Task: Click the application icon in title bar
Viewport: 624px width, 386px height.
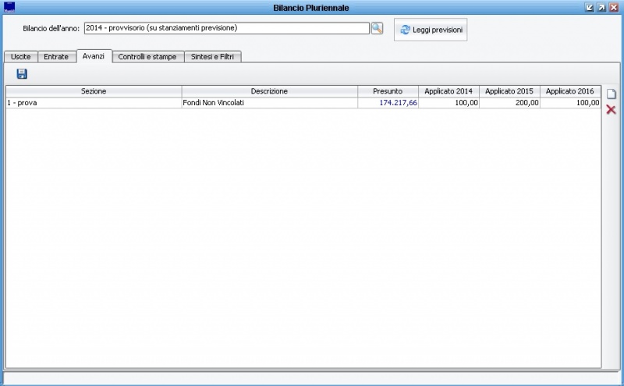Action: pos(9,7)
